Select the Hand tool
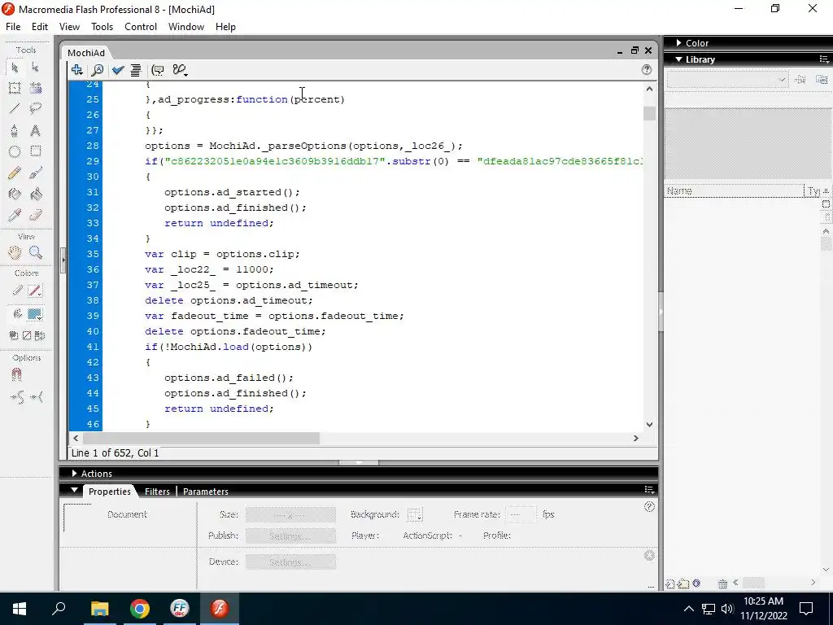This screenshot has width=833, height=625. click(15, 253)
